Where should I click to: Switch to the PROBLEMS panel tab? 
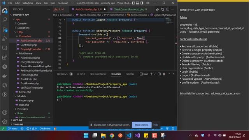coord(62,74)
